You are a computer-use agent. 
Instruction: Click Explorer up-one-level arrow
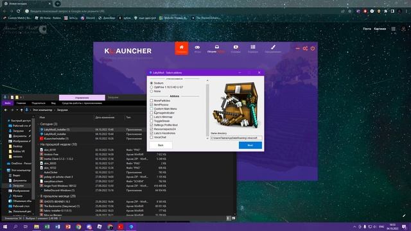(21, 110)
